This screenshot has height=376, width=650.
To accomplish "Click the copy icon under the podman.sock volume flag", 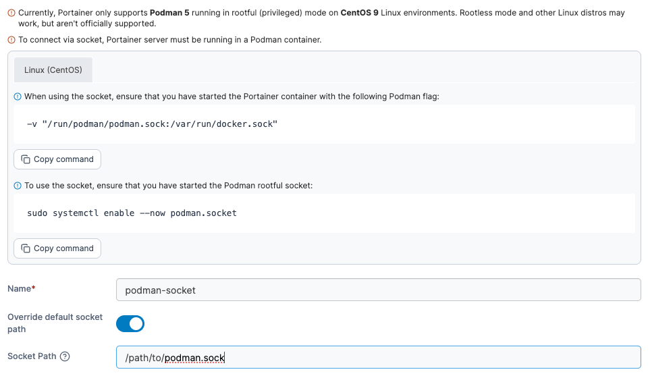I will (x=26, y=159).
